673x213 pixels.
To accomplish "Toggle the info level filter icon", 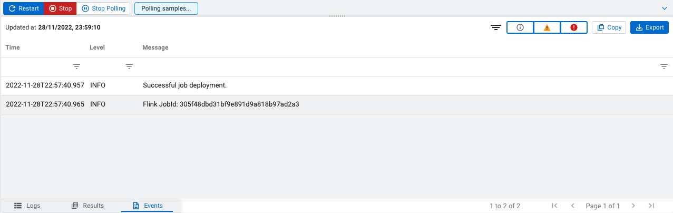I will coord(520,28).
